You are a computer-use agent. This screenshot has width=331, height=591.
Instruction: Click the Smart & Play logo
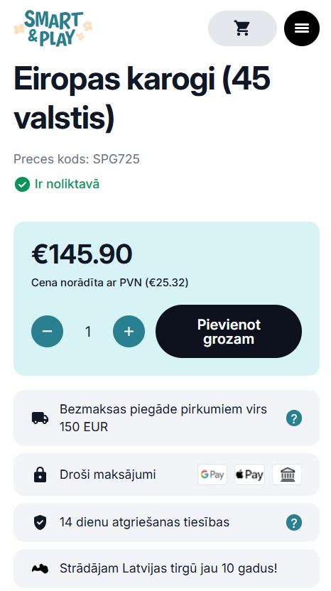53,28
